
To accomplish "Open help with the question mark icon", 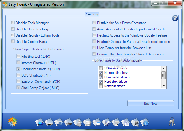I will point(175,18).
